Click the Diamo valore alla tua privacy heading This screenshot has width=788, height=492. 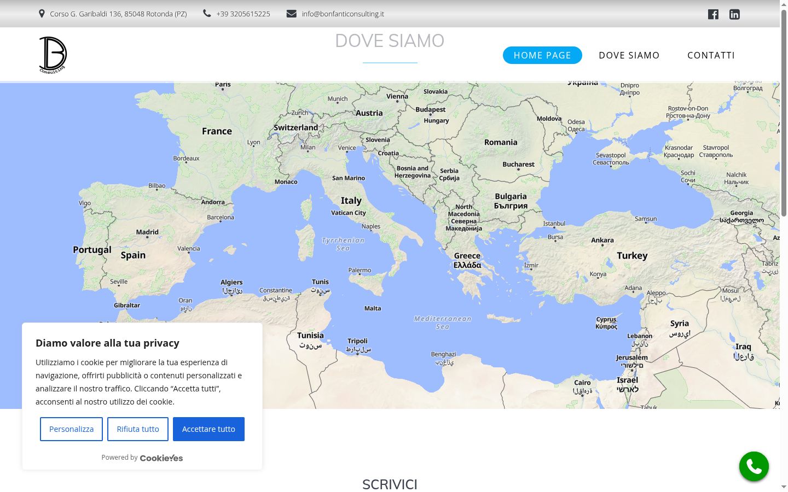(107, 343)
